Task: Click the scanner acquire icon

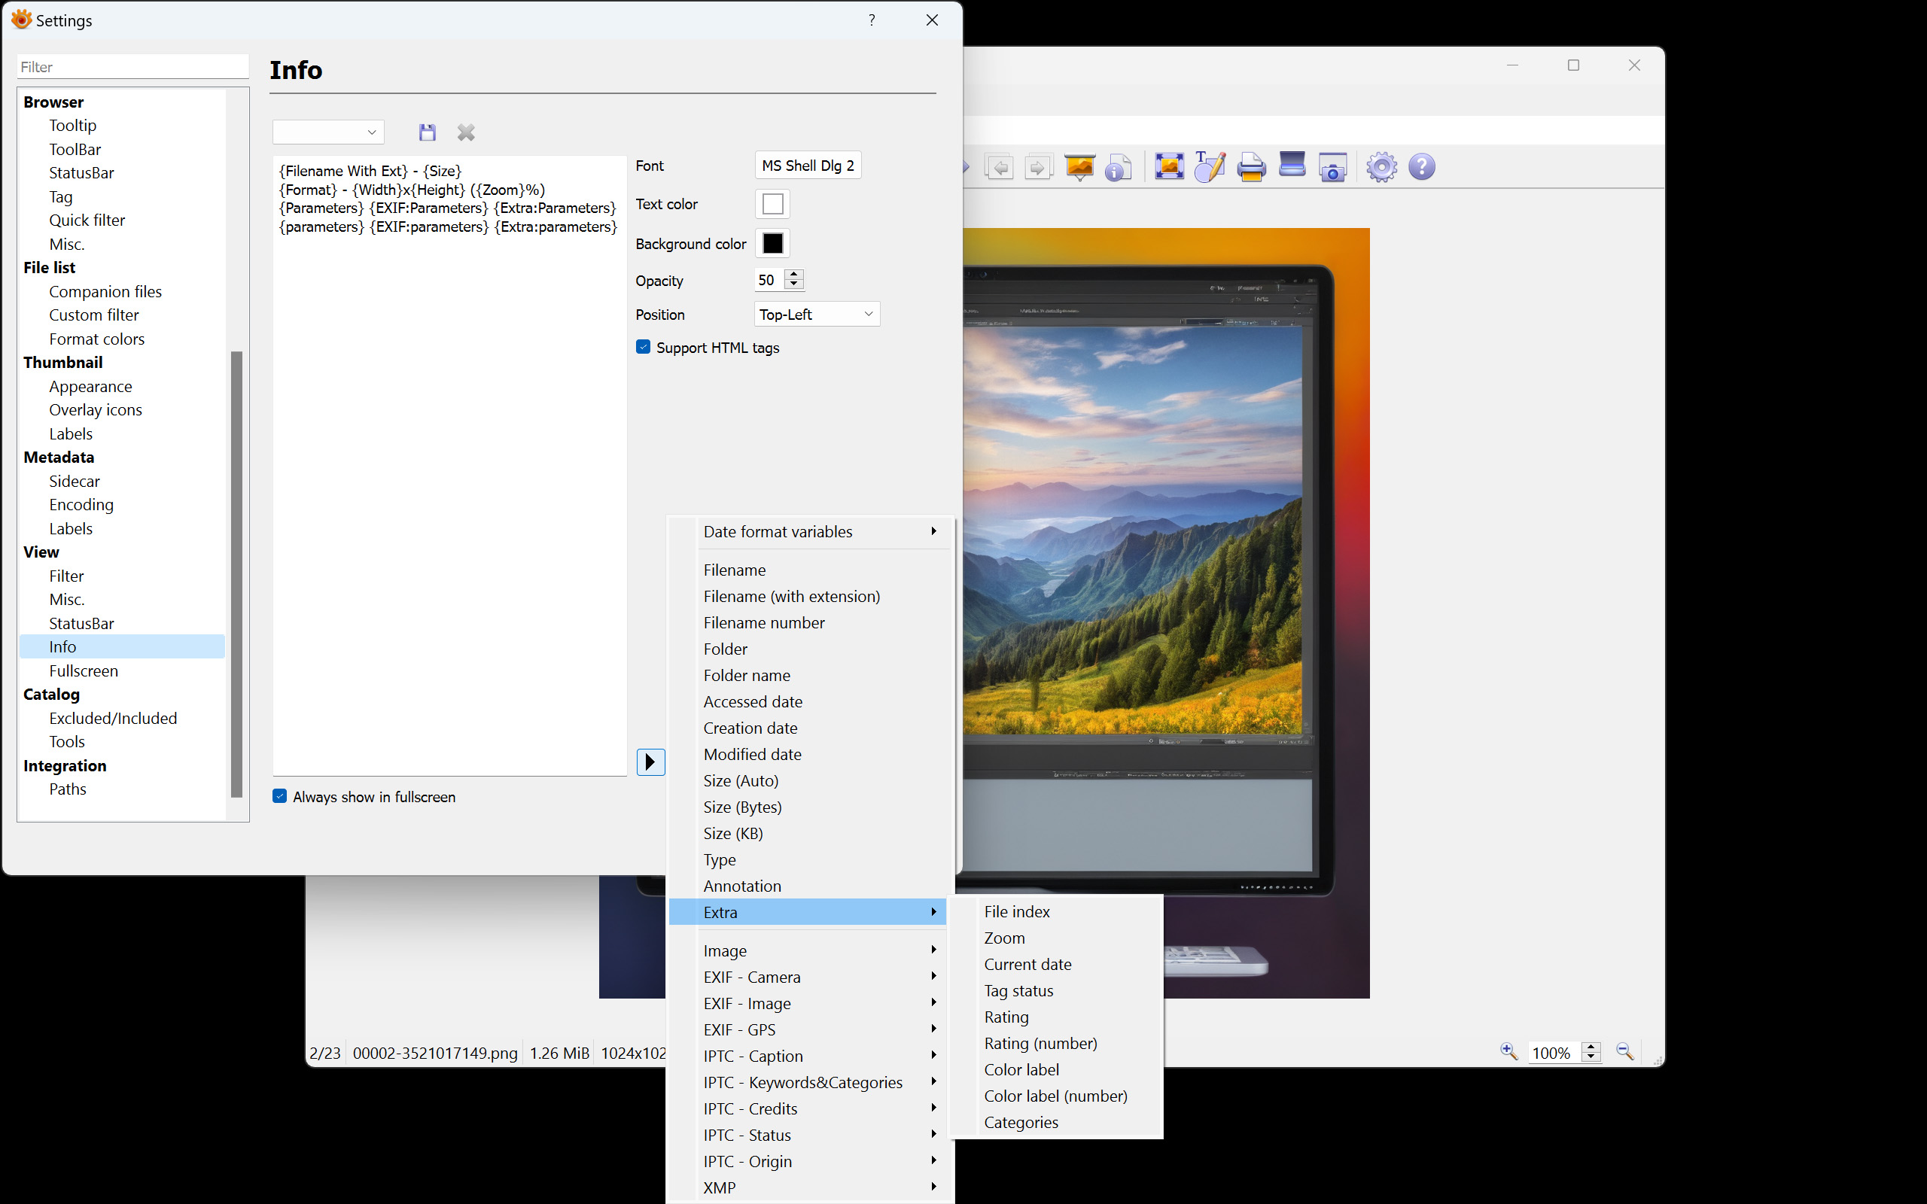Action: (x=1292, y=165)
